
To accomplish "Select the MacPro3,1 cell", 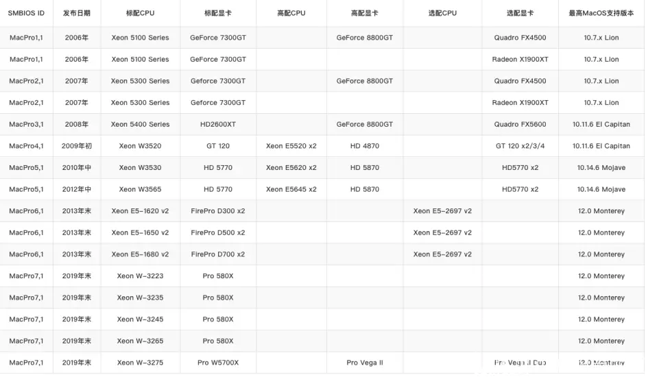I will tap(26, 125).
